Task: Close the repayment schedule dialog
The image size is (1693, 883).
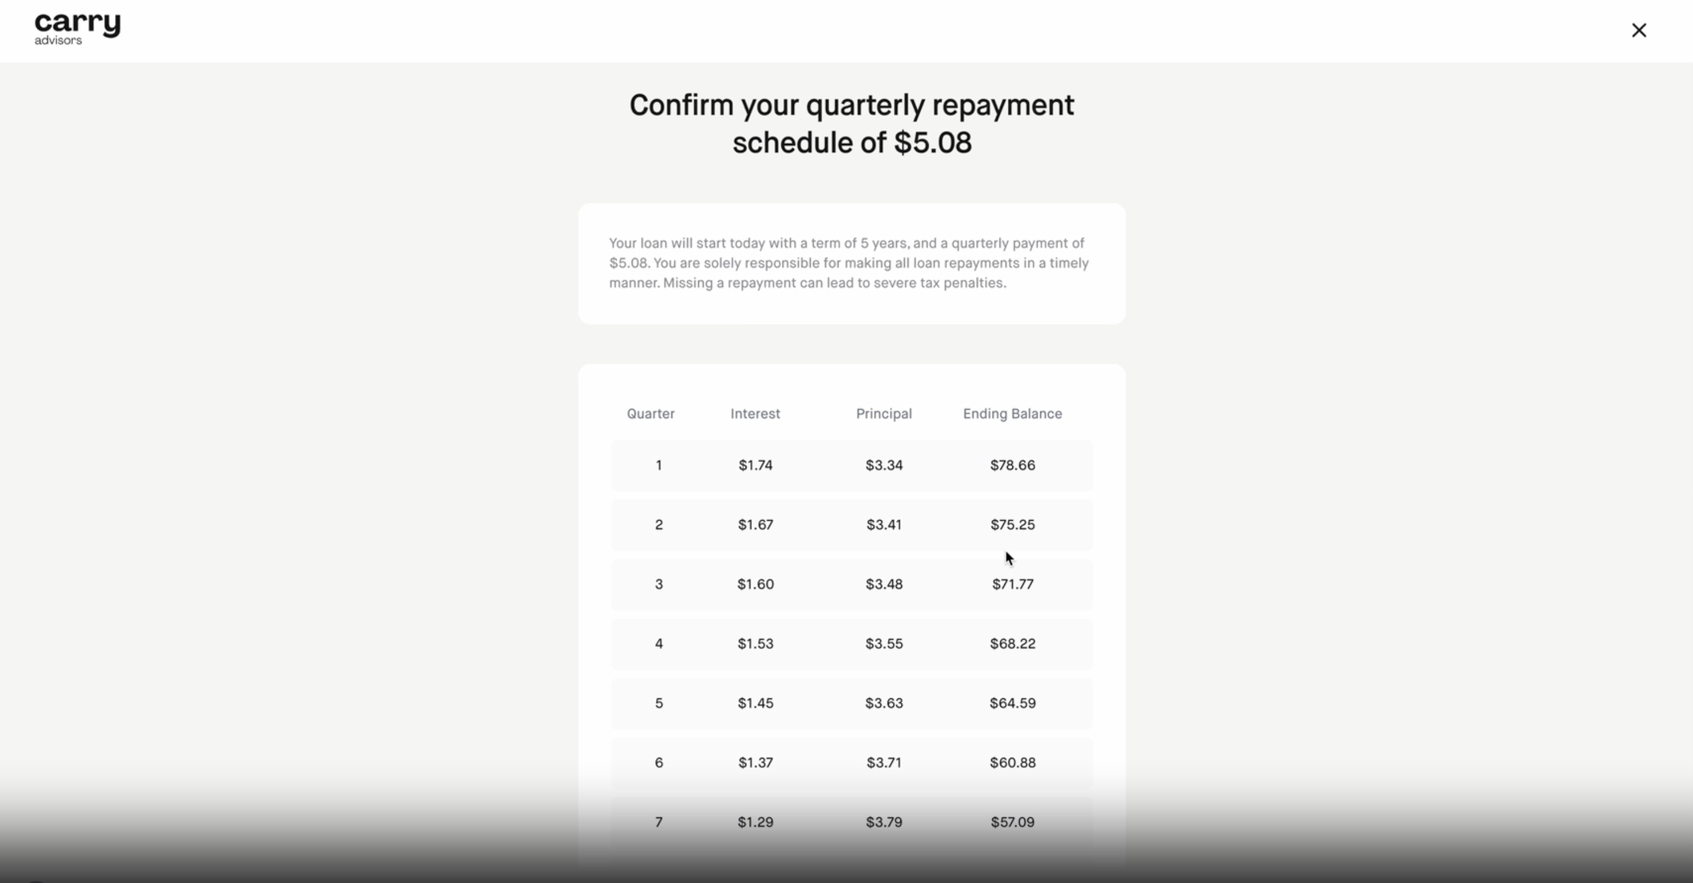Action: 1639,30
